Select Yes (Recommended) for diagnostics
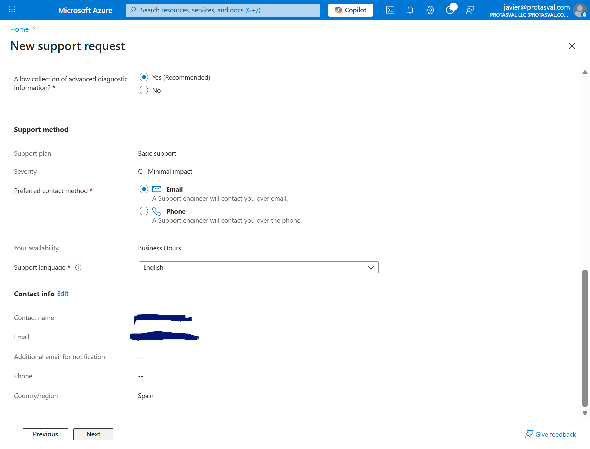The image size is (590, 449). [x=144, y=77]
